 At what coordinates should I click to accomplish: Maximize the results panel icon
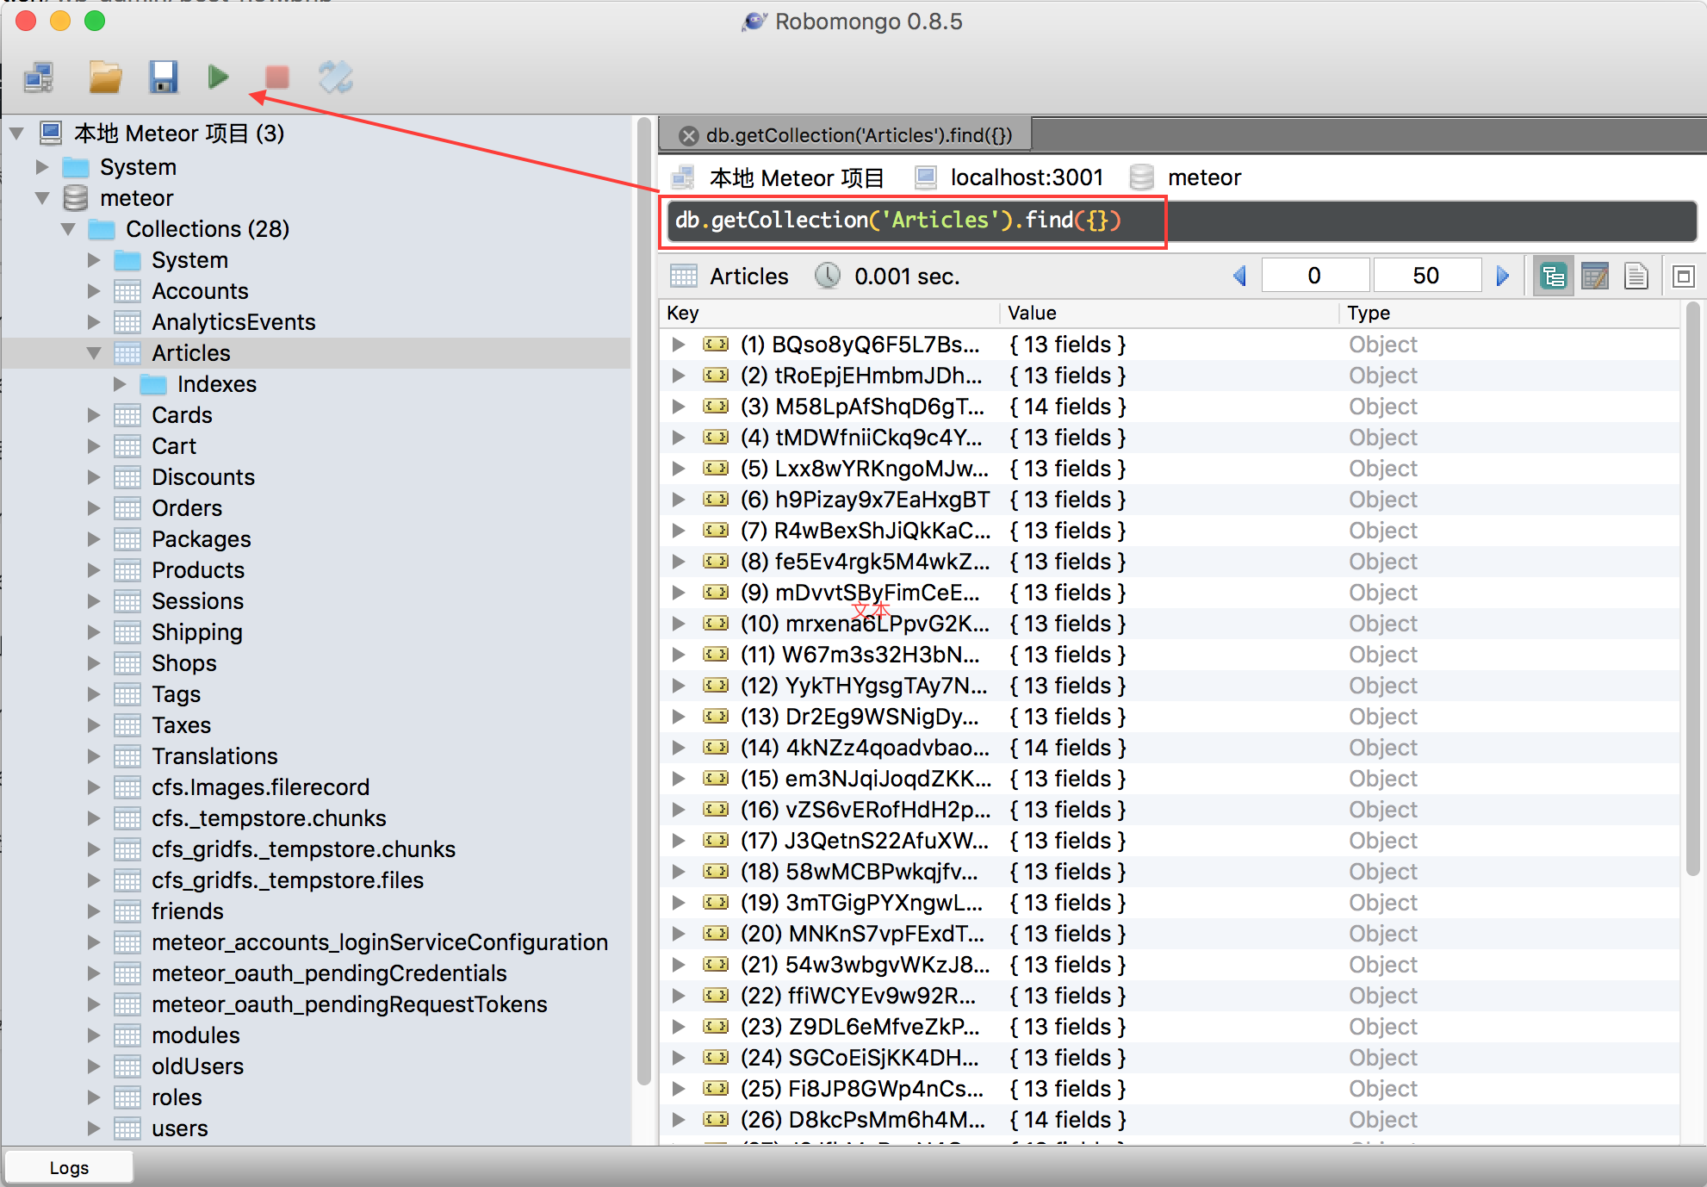1684,277
